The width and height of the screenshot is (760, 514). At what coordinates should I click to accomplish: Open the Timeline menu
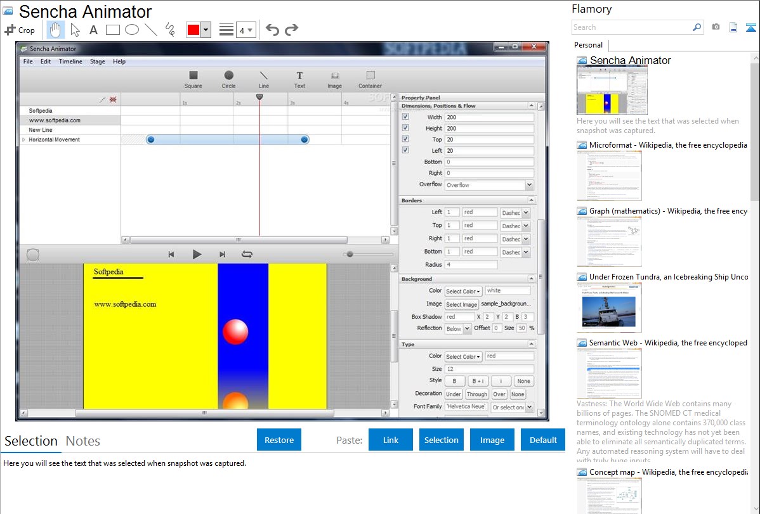(x=70, y=61)
